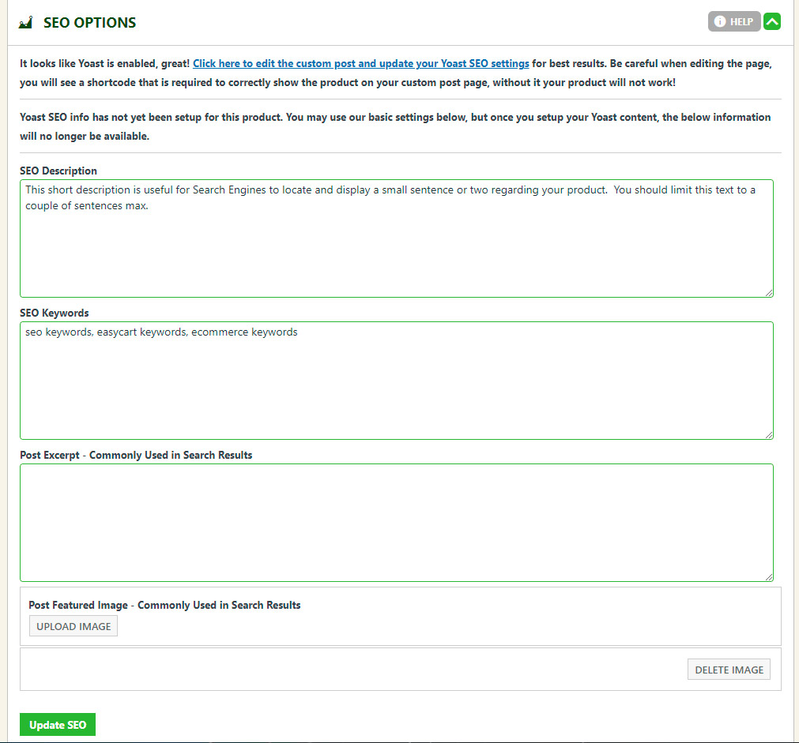Click into the empty Post Excerpt field

pyautogui.click(x=395, y=521)
